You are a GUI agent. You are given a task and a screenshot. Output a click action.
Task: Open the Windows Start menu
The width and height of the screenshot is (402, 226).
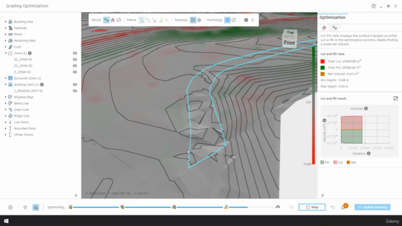[6, 221]
